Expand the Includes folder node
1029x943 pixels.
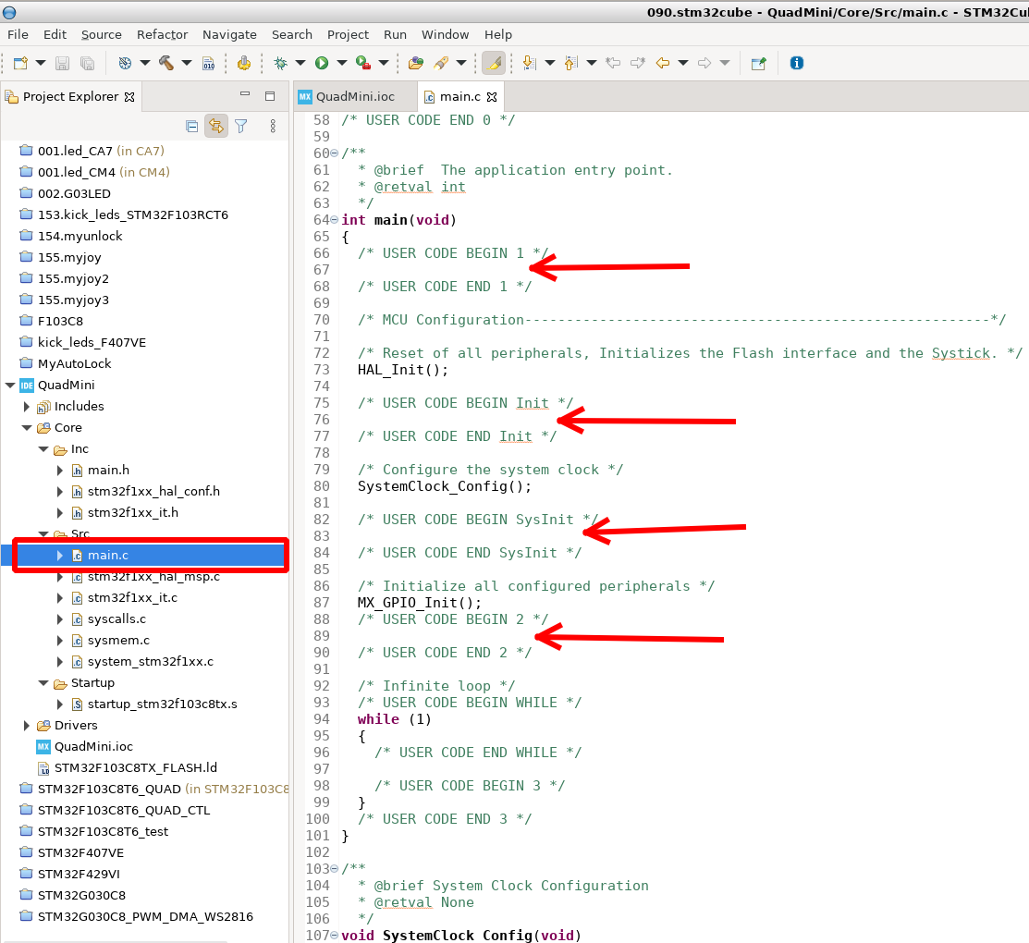pyautogui.click(x=26, y=407)
